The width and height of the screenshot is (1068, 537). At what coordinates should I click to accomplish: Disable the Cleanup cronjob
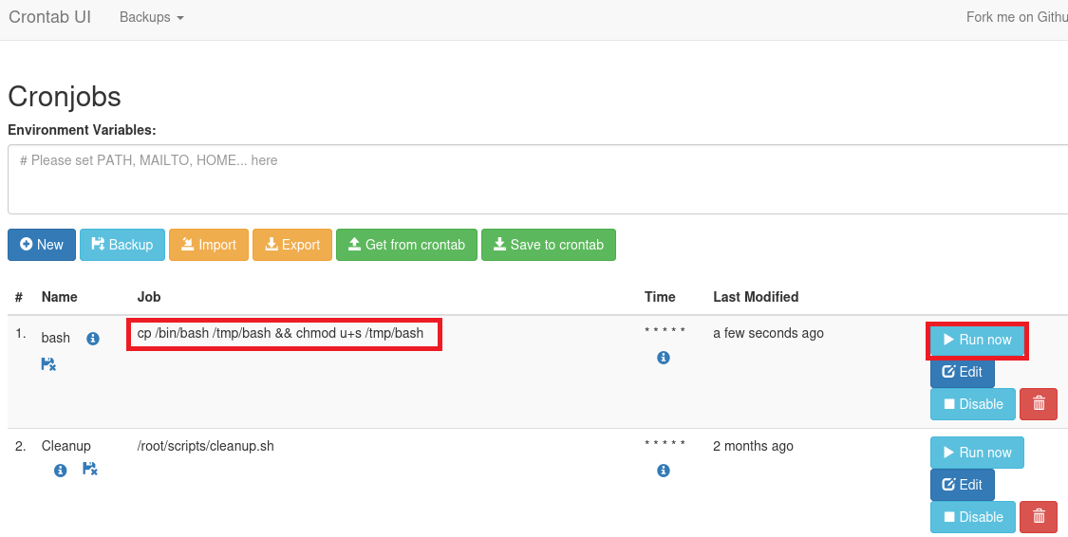click(x=972, y=517)
